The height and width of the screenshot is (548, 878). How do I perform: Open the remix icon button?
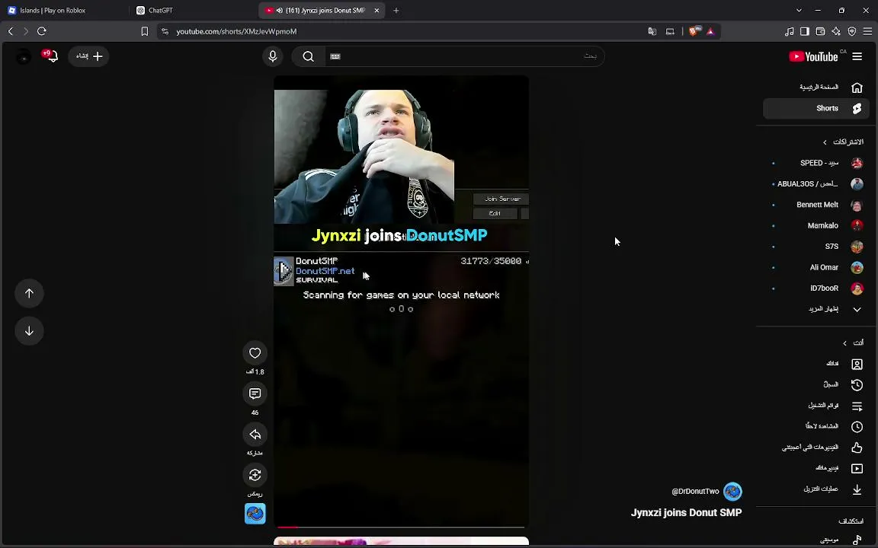[x=255, y=475]
